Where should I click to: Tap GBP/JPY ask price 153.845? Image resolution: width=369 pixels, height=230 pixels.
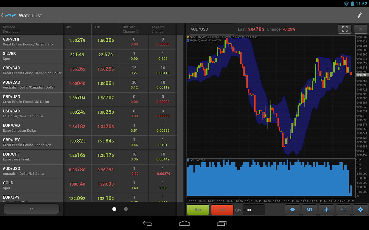(106, 141)
